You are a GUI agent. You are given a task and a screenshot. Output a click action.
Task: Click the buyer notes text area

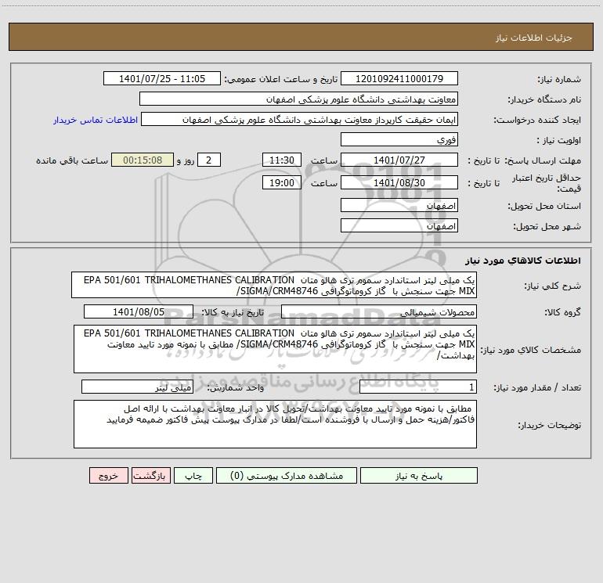pos(275,424)
